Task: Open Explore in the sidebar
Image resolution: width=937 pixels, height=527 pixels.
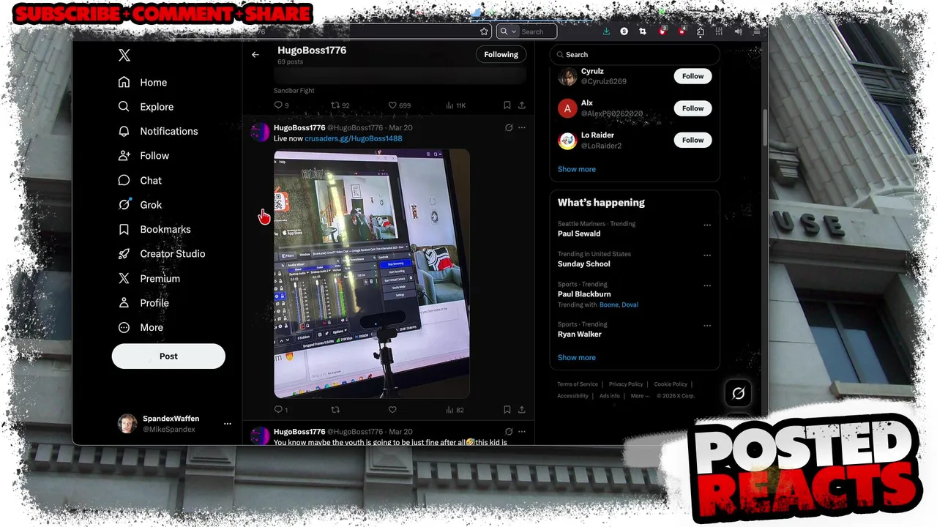Action: click(x=146, y=107)
